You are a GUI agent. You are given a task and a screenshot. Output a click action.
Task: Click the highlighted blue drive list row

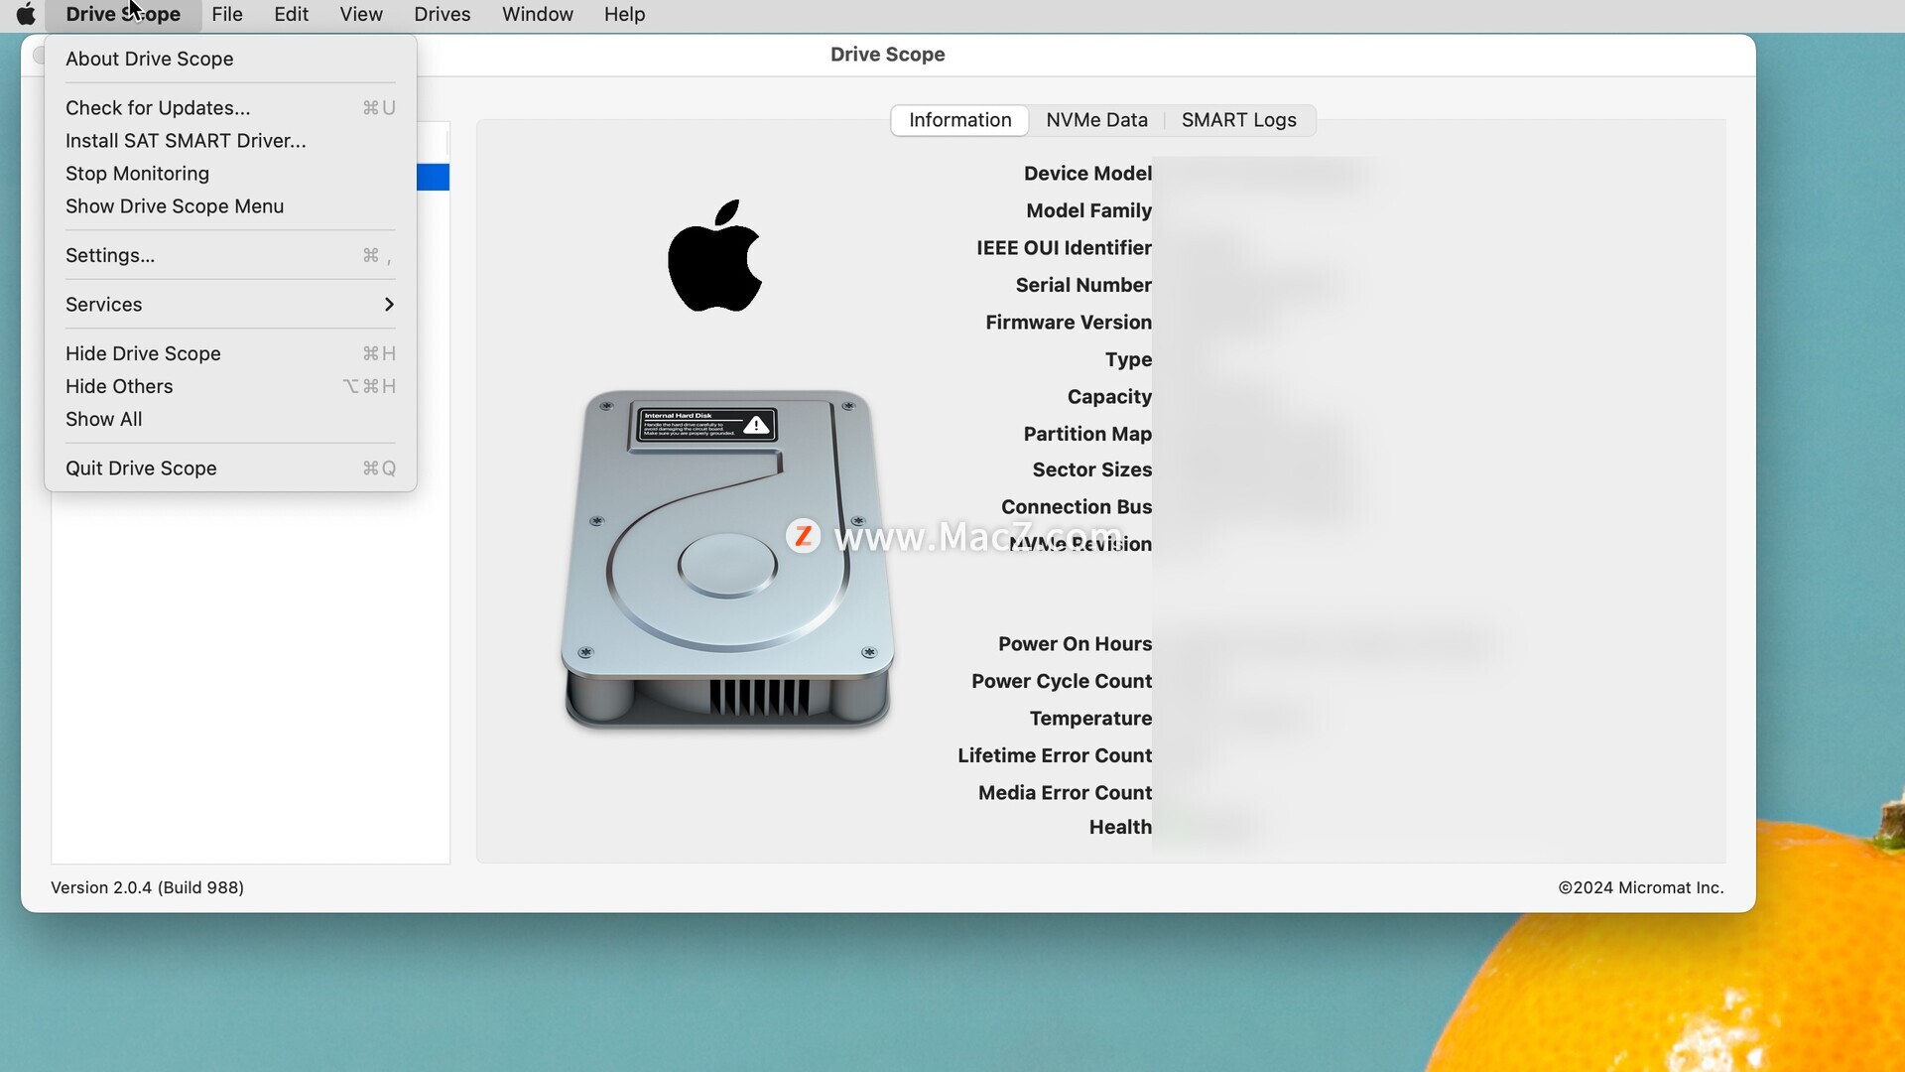tap(434, 177)
